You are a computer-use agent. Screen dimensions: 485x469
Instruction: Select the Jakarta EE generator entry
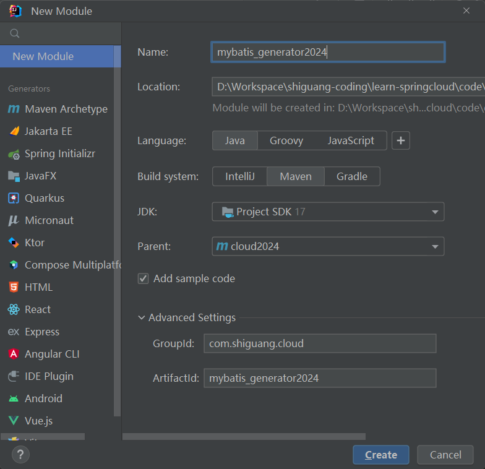[57, 131]
